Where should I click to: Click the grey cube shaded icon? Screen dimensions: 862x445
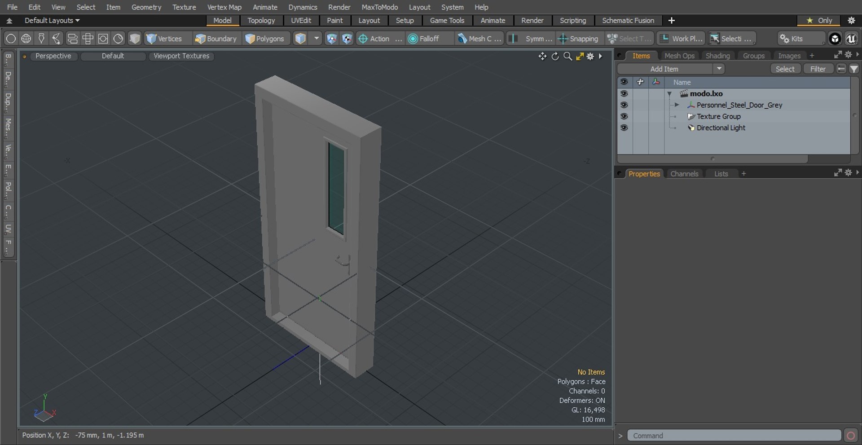pyautogui.click(x=135, y=39)
